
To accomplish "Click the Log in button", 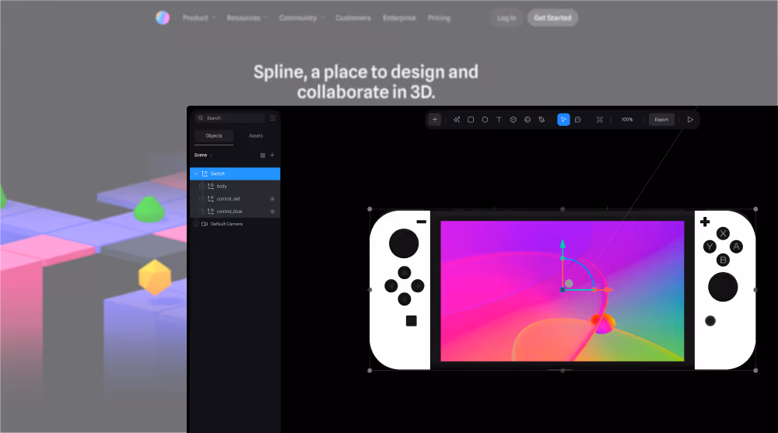I will (506, 18).
